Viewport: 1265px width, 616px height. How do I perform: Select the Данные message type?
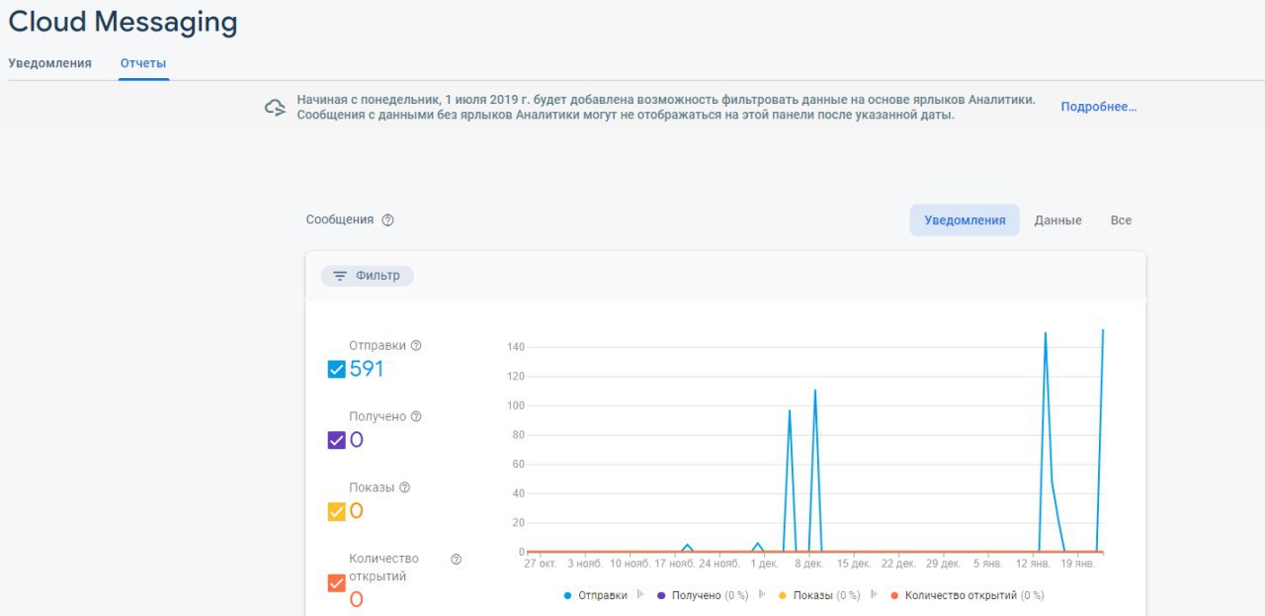[1057, 220]
